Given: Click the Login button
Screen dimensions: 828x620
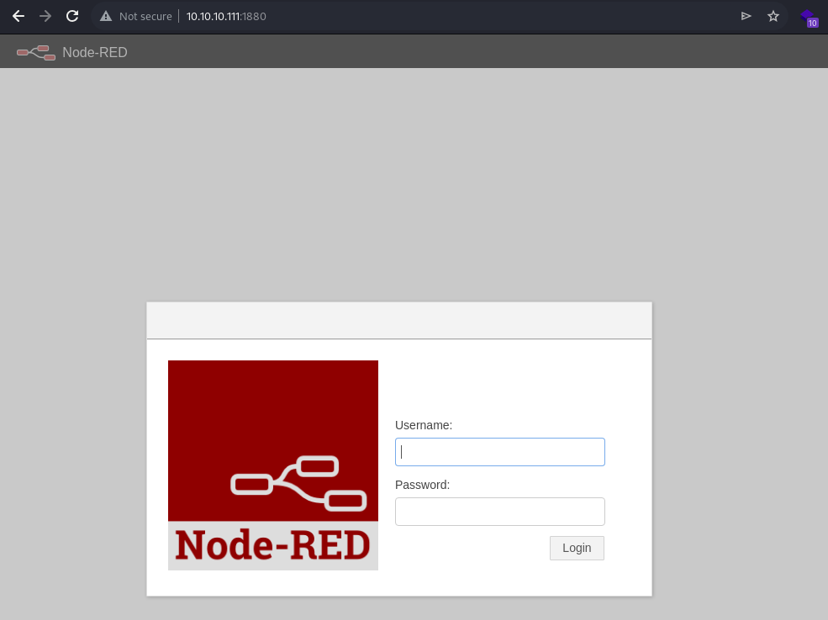Looking at the screenshot, I should [577, 549].
